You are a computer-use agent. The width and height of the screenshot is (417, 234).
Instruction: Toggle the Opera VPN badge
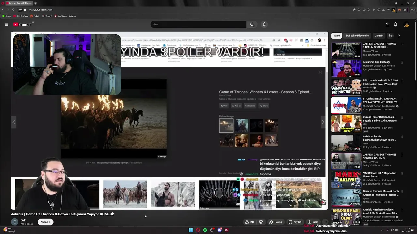(20, 10)
